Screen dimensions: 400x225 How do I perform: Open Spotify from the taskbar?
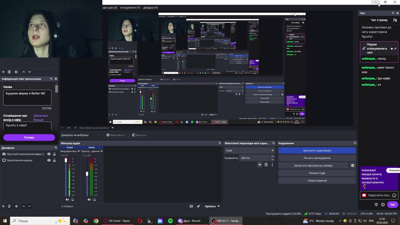point(170,221)
